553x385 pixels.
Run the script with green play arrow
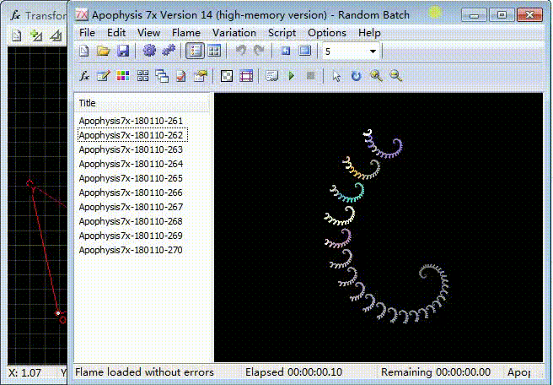click(x=292, y=76)
